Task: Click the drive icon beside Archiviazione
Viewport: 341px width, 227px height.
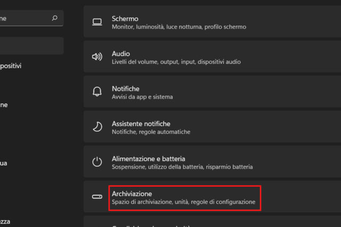Action: pos(97,197)
